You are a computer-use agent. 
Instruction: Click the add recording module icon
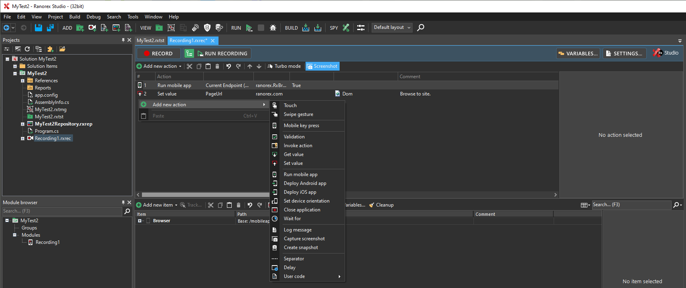coord(92,28)
